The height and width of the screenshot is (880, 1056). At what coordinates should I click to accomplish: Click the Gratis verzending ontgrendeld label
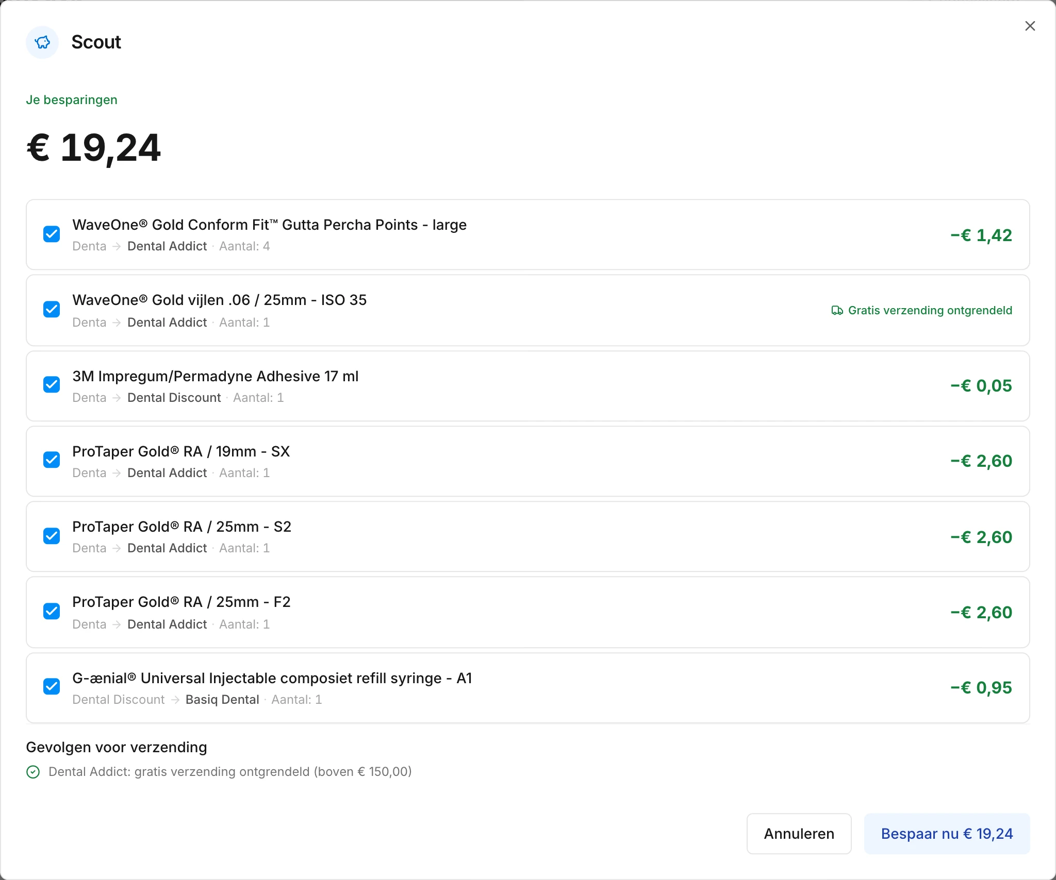point(930,310)
